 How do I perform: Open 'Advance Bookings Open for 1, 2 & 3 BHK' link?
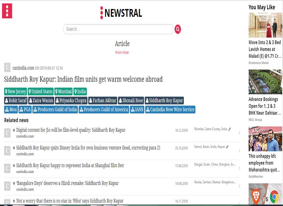tap(264, 106)
